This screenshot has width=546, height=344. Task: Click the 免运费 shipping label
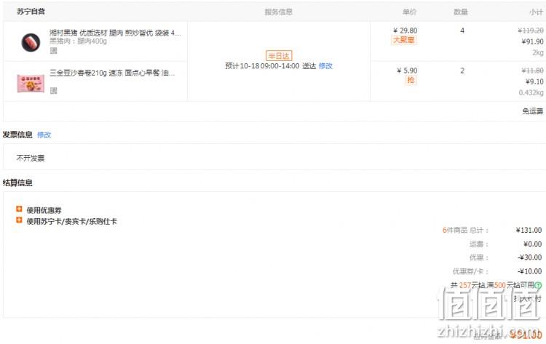coord(532,111)
